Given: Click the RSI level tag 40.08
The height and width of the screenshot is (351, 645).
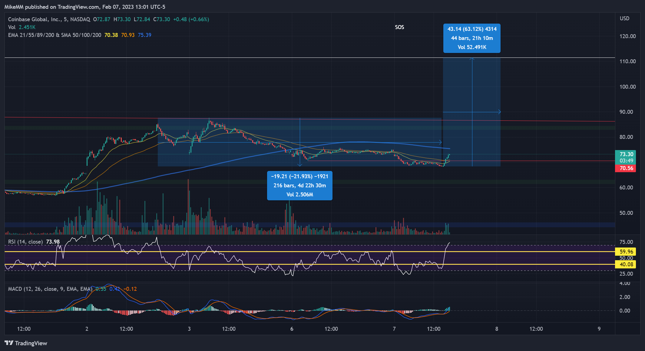Looking at the screenshot, I should click(626, 264).
